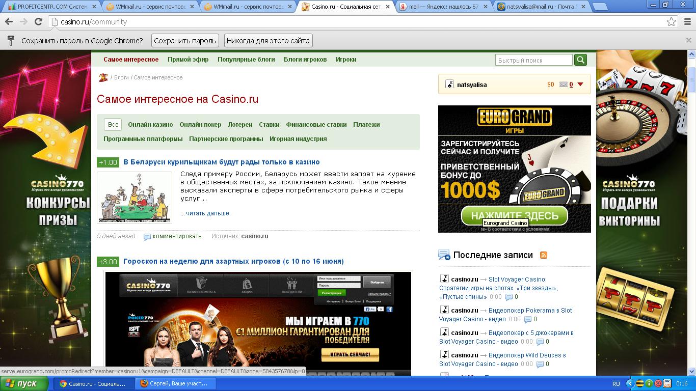Image resolution: width=696 pixels, height=391 pixels.
Task: Click the speech-bubble icon beside комментировать
Action: pyautogui.click(x=147, y=237)
